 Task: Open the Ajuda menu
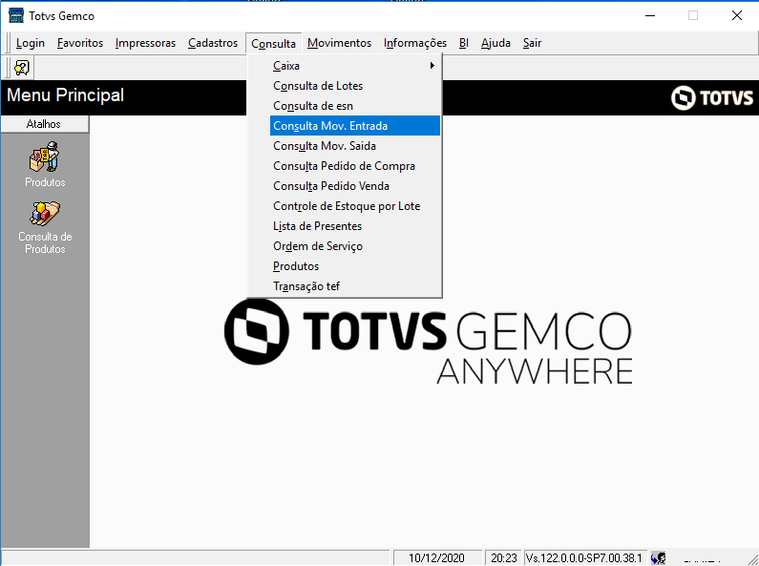tap(495, 43)
